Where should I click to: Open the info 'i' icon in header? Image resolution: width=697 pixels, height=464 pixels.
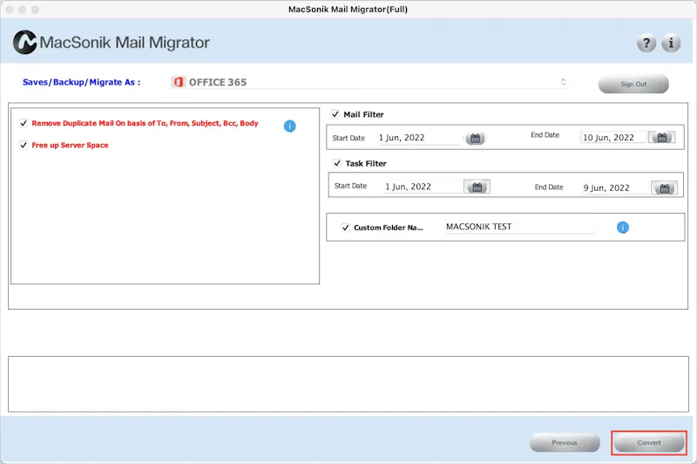point(671,43)
